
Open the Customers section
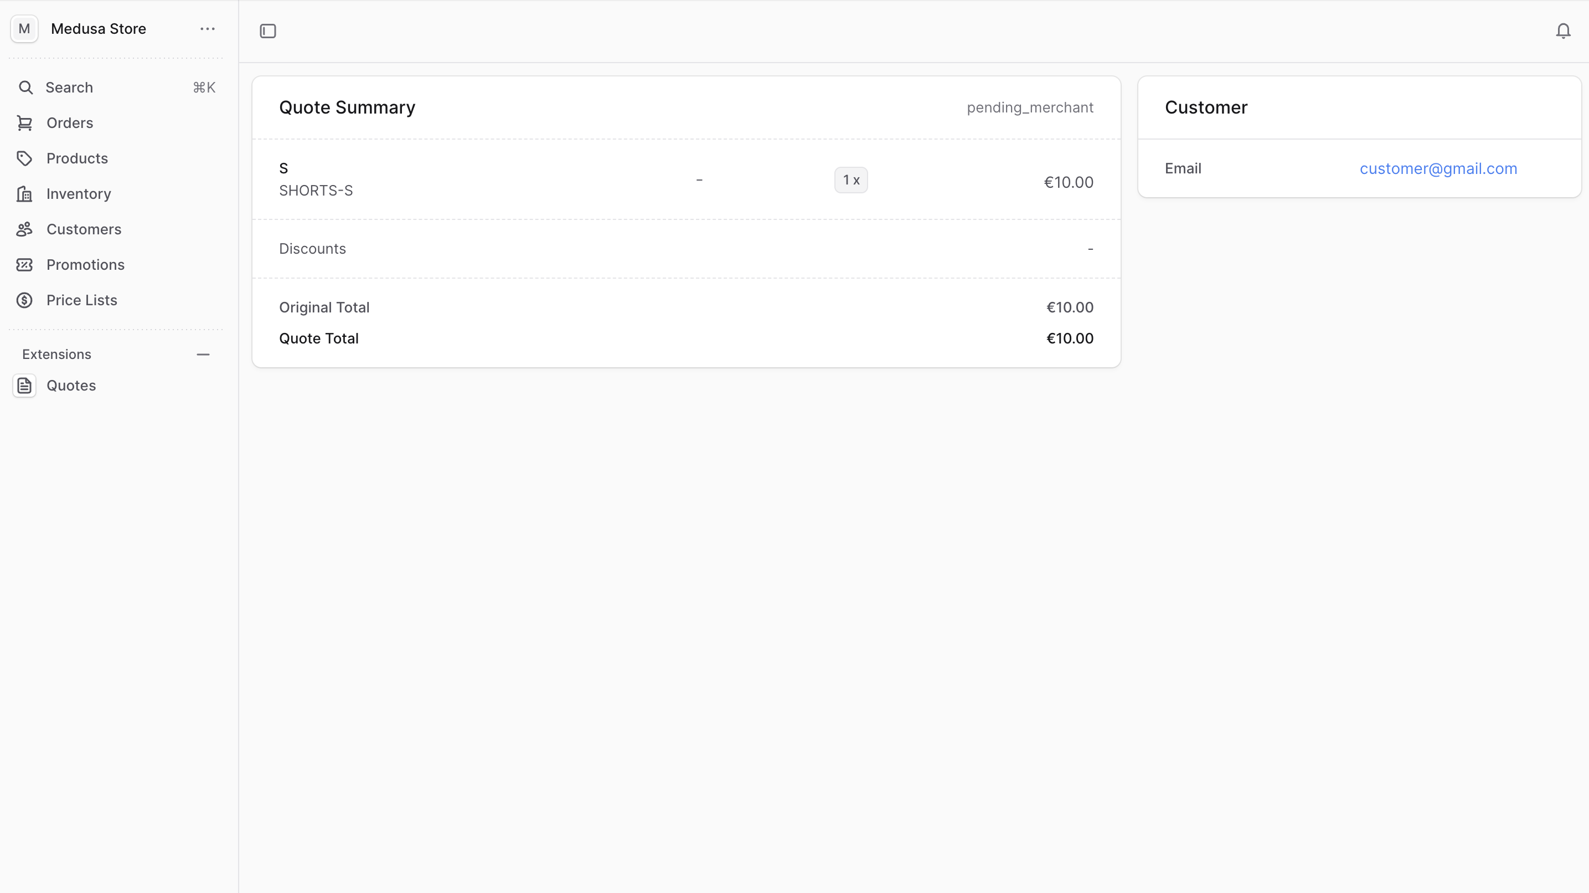83,229
